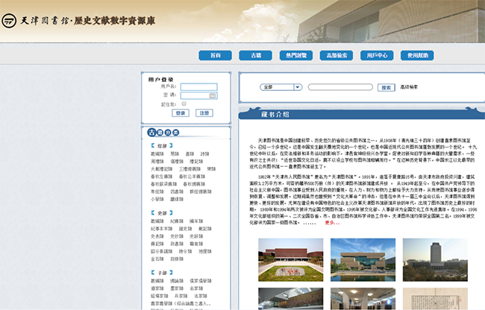Image resolution: width=485 pixels, height=310 pixels.
Task: Open the 古籍 navigation tab
Action: (x=255, y=55)
